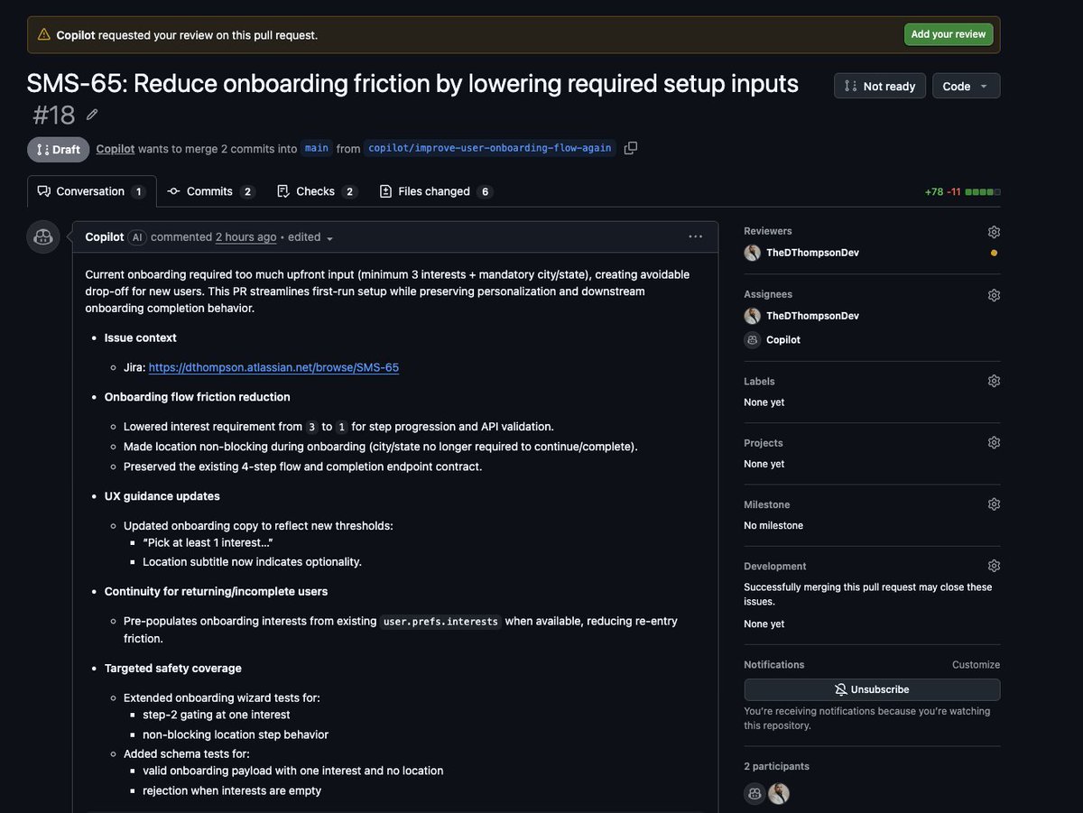Click the Onboarding flow friction reduction heading

click(198, 397)
